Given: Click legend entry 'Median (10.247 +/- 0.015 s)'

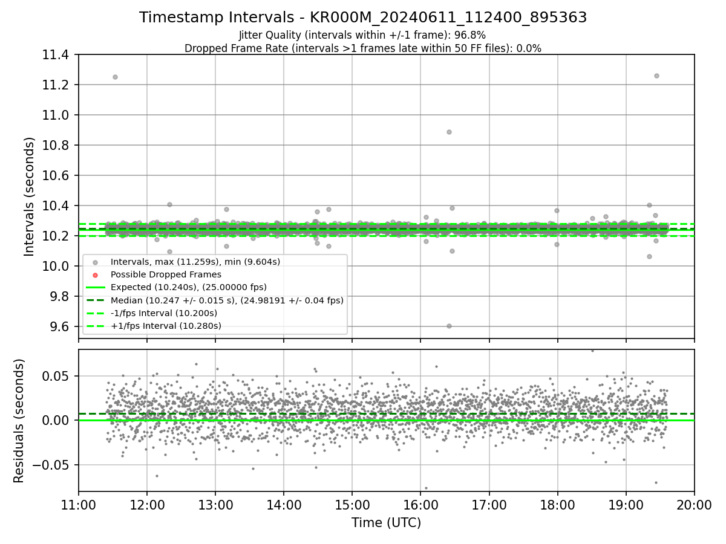Looking at the screenshot, I should (x=227, y=300).
